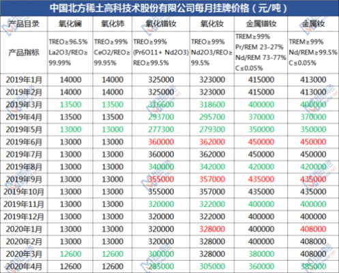Click the spec cell with Pr6O11+ Nd2O3

pos(161,53)
